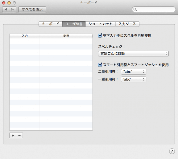The width and height of the screenshot is (178, 159).
Task: Open the 入力ソース tab
Action: pos(127,24)
